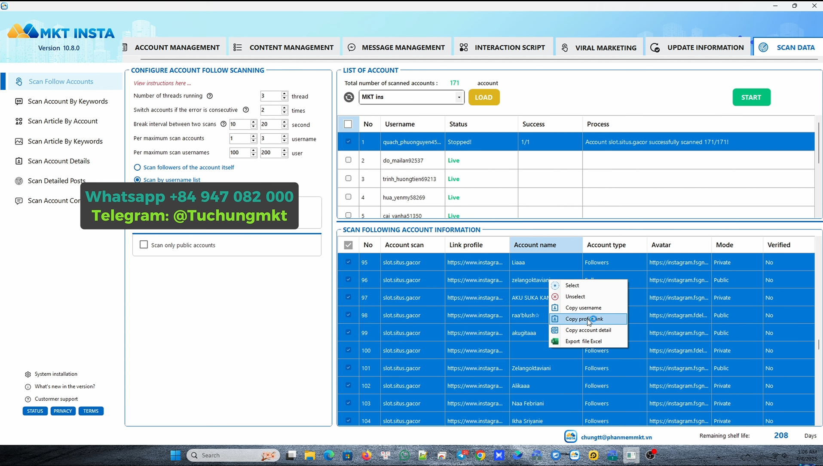
Task: Click the Windows taskbar Search box
Action: 233,455
